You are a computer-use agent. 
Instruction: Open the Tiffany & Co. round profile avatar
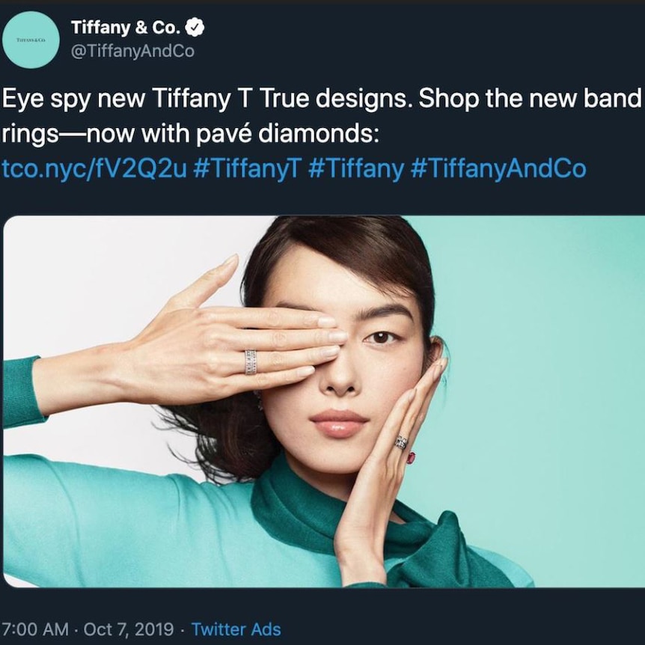pos(31,40)
